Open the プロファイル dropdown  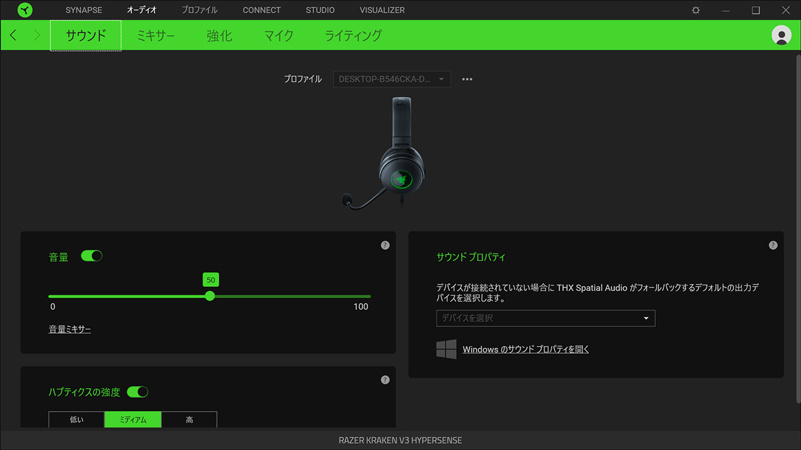[392, 79]
